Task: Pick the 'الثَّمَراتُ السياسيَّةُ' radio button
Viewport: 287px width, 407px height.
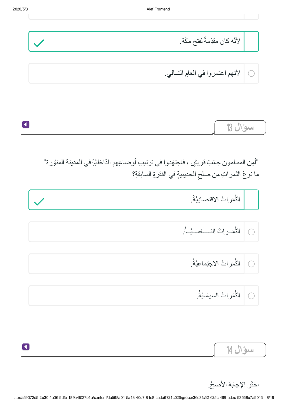Action: (x=251, y=296)
